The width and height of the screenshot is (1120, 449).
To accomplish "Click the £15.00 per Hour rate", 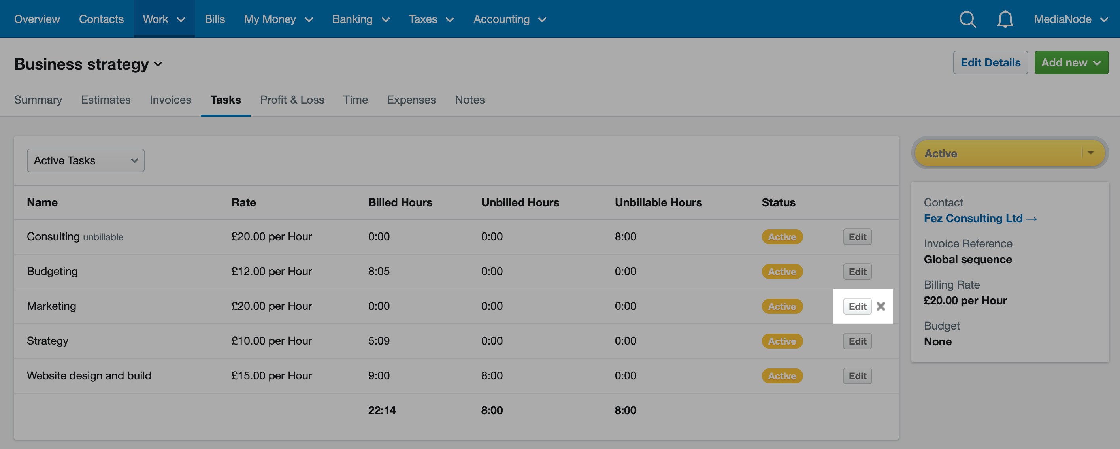I will (271, 375).
